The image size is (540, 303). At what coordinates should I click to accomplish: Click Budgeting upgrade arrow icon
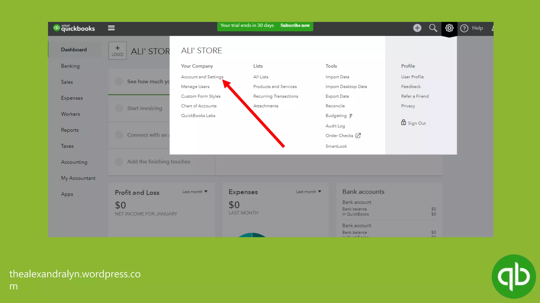351,116
